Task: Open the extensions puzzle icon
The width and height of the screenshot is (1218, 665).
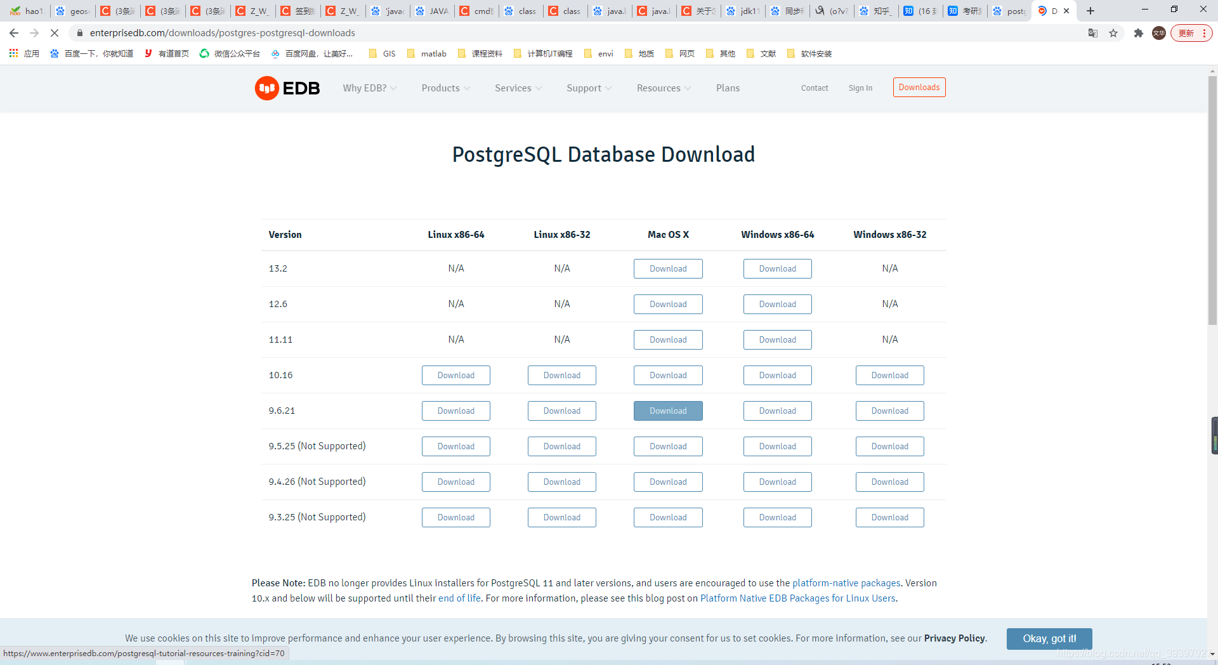Action: pyautogui.click(x=1139, y=33)
